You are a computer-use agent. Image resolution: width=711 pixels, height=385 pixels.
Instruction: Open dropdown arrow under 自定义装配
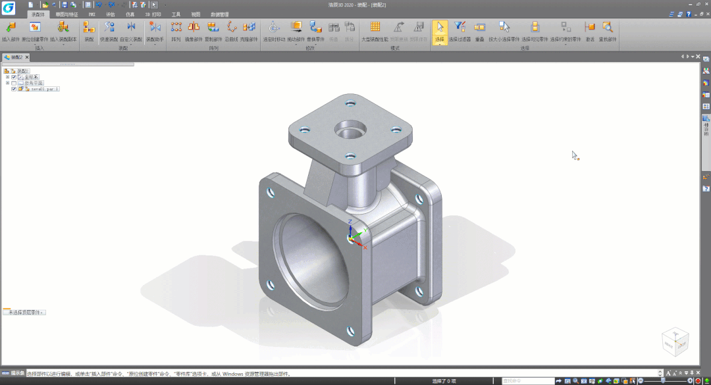tap(131, 45)
